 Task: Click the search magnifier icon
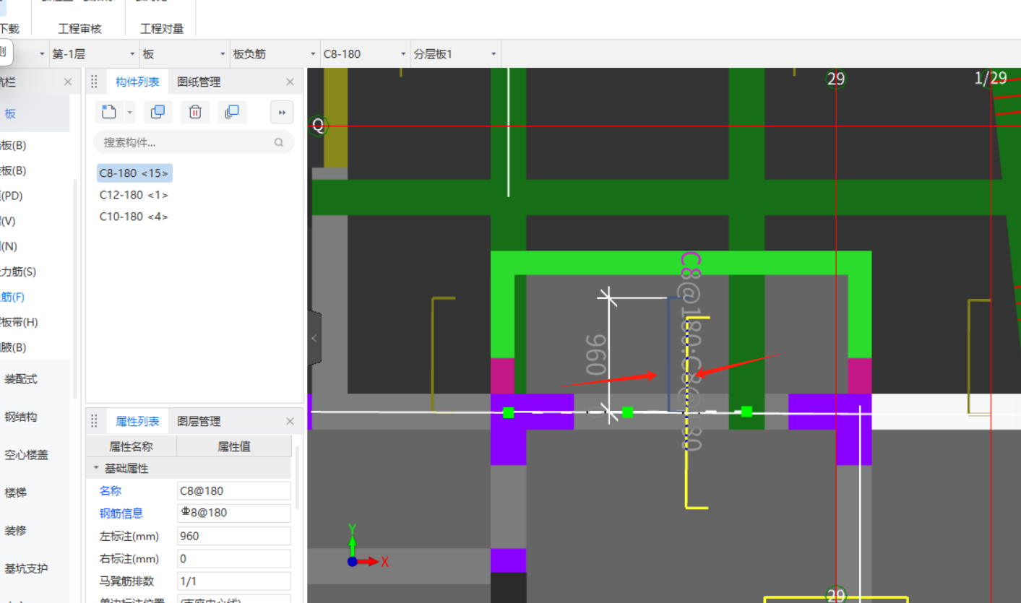pos(279,142)
